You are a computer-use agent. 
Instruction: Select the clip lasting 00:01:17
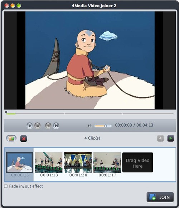[x=107, y=163]
